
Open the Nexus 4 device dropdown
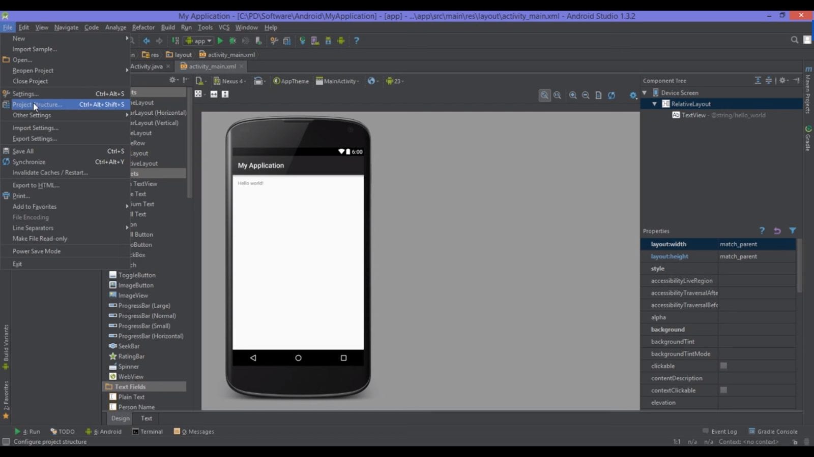click(x=230, y=81)
